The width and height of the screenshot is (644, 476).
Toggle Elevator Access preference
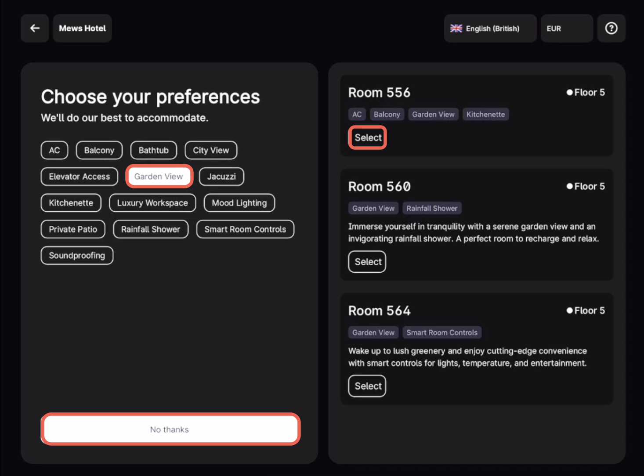tap(80, 177)
